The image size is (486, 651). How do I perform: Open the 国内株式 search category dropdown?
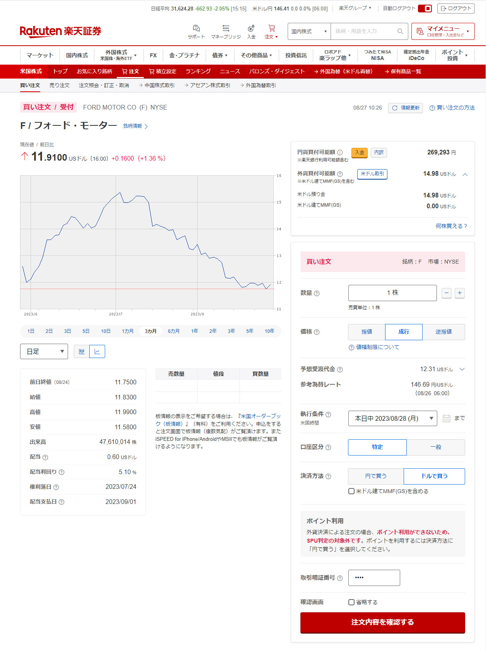(309, 31)
